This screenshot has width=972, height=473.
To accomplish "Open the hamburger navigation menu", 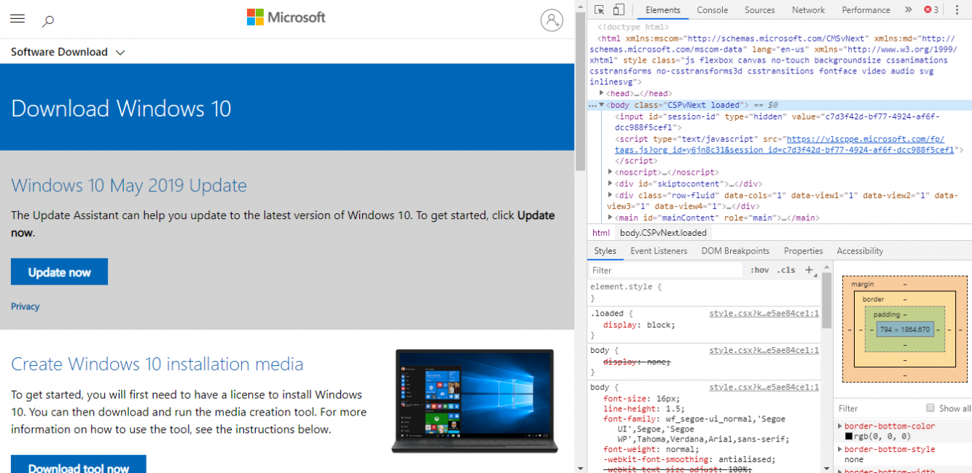I will [17, 19].
